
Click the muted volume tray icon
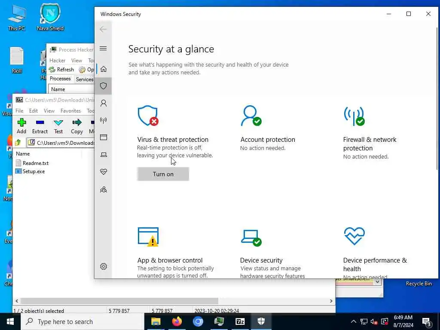374,321
